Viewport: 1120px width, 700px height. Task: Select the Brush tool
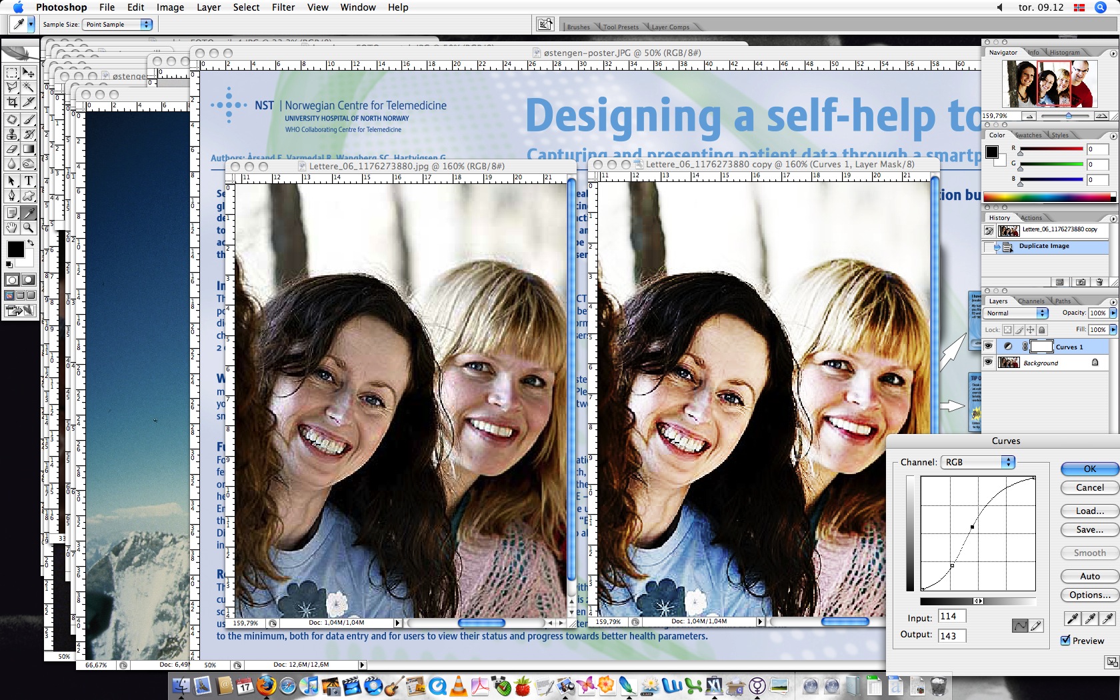[x=29, y=120]
